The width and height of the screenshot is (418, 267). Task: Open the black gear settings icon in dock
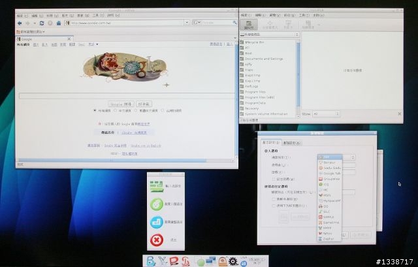pos(233,261)
